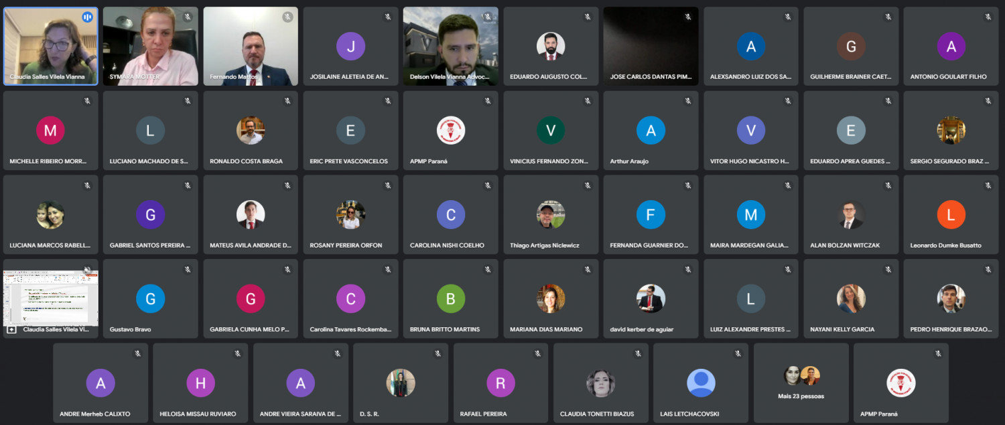
Task: Click the presentation share icon beside Claudia's shared screen
Action: [11, 329]
